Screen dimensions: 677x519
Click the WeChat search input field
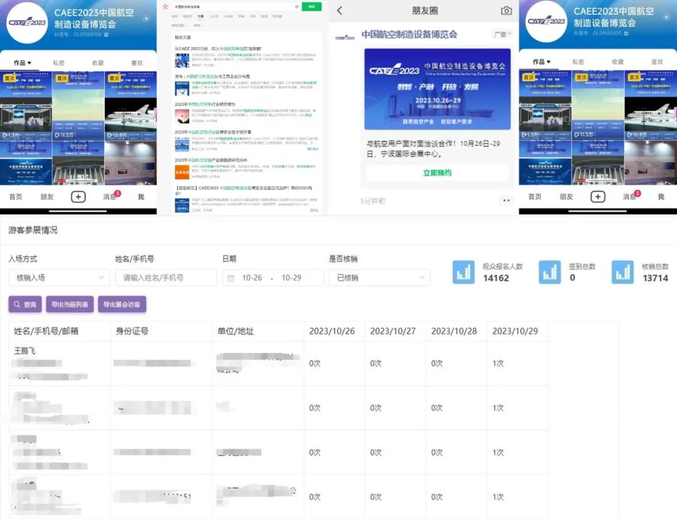click(233, 6)
